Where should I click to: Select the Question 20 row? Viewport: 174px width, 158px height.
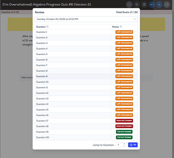(86, 137)
